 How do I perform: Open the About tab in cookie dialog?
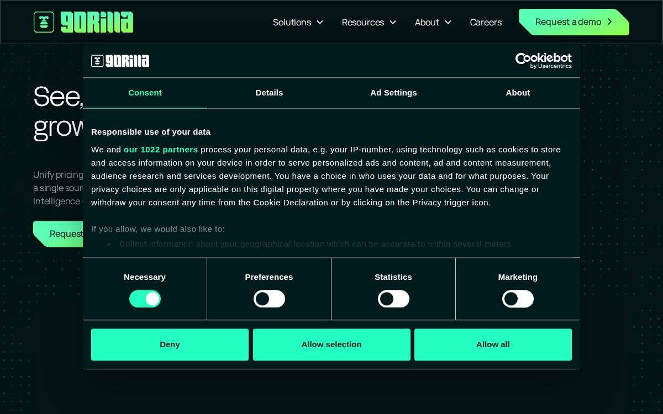click(518, 93)
